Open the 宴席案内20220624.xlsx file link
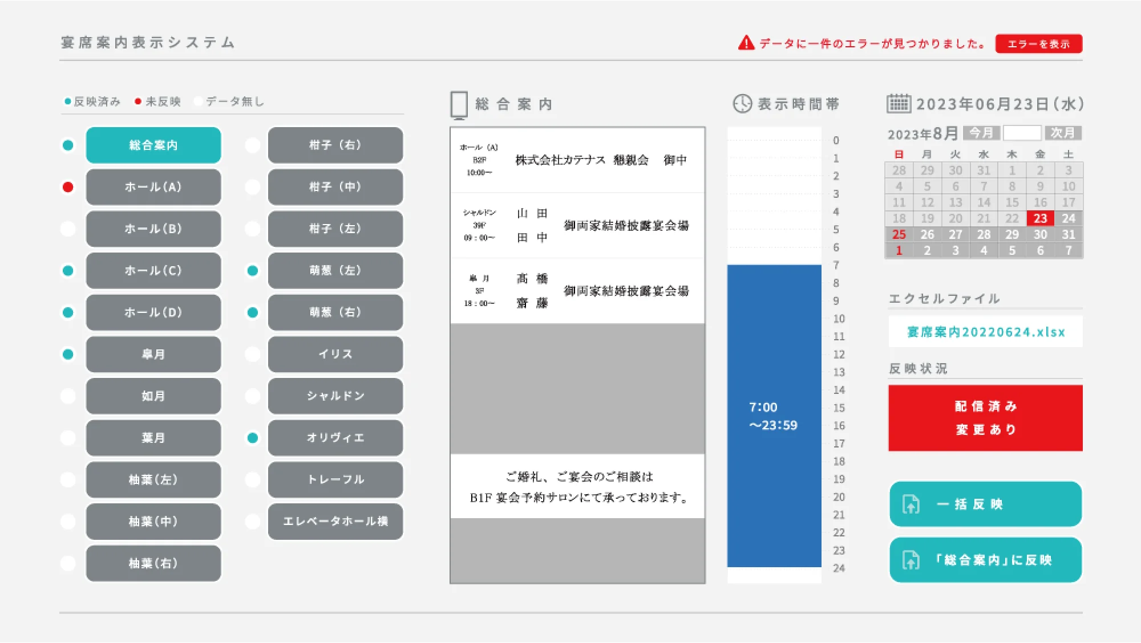 [x=985, y=332]
